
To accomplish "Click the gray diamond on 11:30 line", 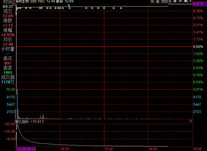I will click(x=104, y=8).
